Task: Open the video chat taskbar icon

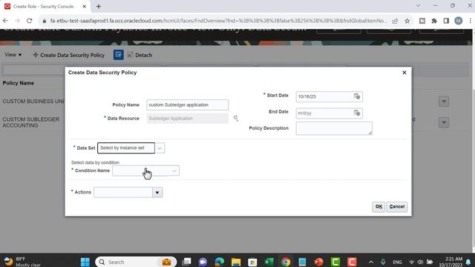Action: tap(203, 262)
